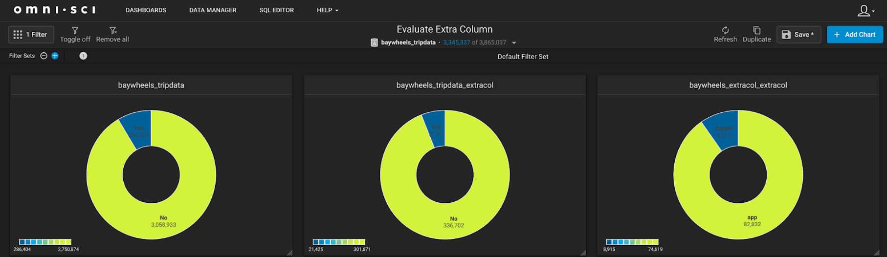Click the OmniSci logo
The height and width of the screenshot is (257, 887).
[54, 10]
